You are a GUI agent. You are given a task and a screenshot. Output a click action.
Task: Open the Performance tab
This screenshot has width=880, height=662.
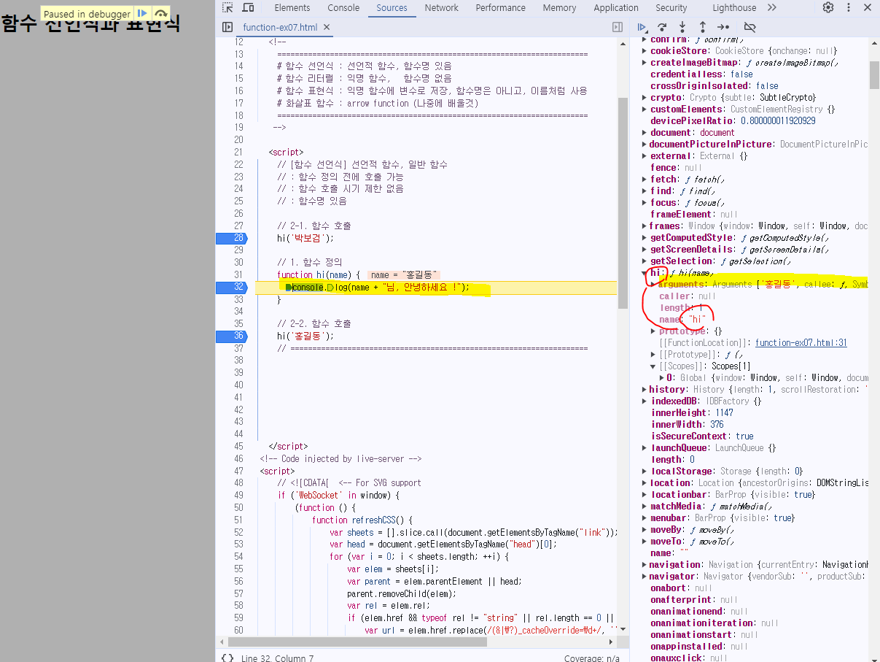click(x=500, y=7)
